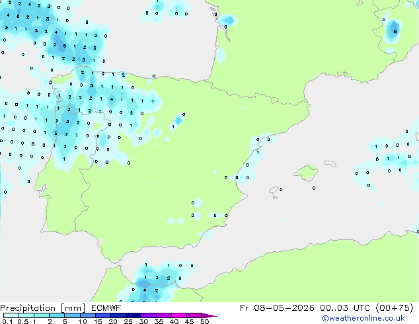
Task: Click the 20–25 mm legend swatch
Action: click(x=118, y=315)
